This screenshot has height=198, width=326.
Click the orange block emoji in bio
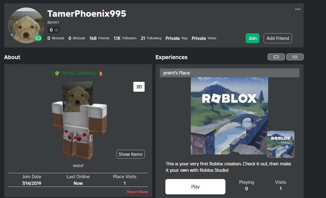tap(101, 73)
